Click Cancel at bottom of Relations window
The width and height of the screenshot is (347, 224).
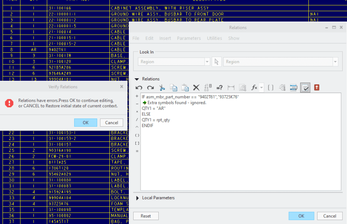(x=330, y=216)
